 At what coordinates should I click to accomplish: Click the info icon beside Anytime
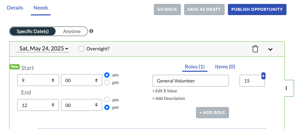coord(91,31)
